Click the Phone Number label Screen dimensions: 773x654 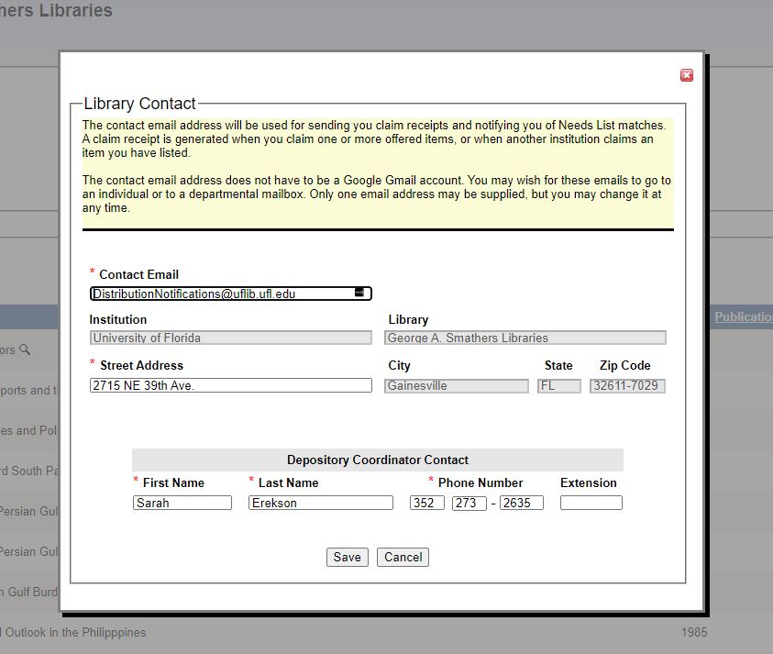[480, 482]
